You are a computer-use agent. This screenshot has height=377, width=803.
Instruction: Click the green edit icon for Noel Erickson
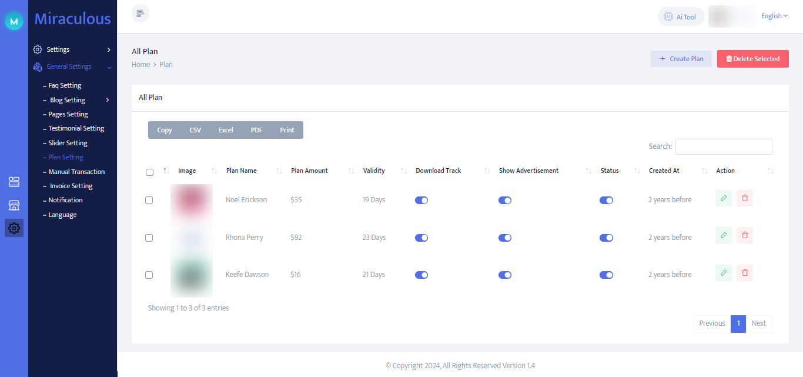tap(724, 198)
